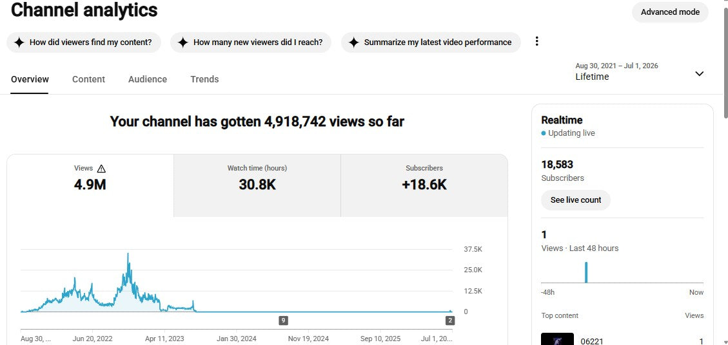The image size is (728, 345).
Task: Select the Subscribers metric card
Action: pos(424,185)
